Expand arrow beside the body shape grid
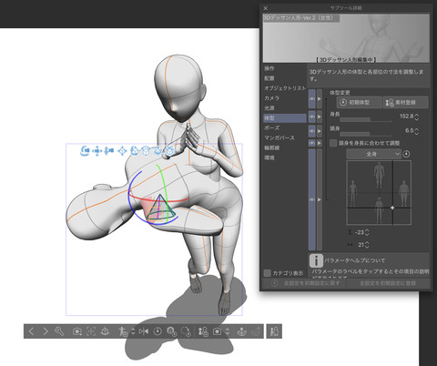 tap(320, 199)
